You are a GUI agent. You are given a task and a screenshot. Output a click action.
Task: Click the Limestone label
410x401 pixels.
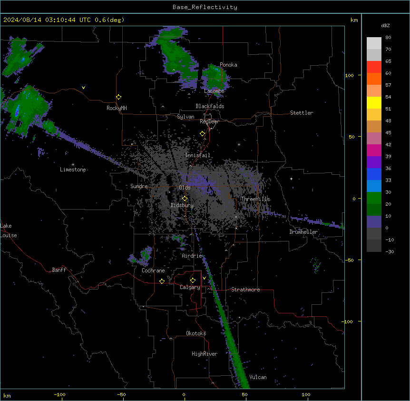(x=73, y=170)
